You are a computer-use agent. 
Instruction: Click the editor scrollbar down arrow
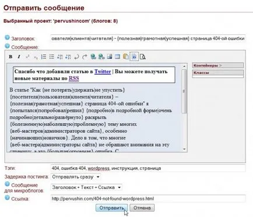click(184, 149)
